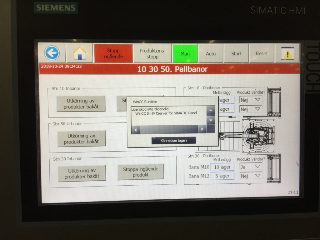Click scroll right arrow in WinCC dialog

point(202,129)
